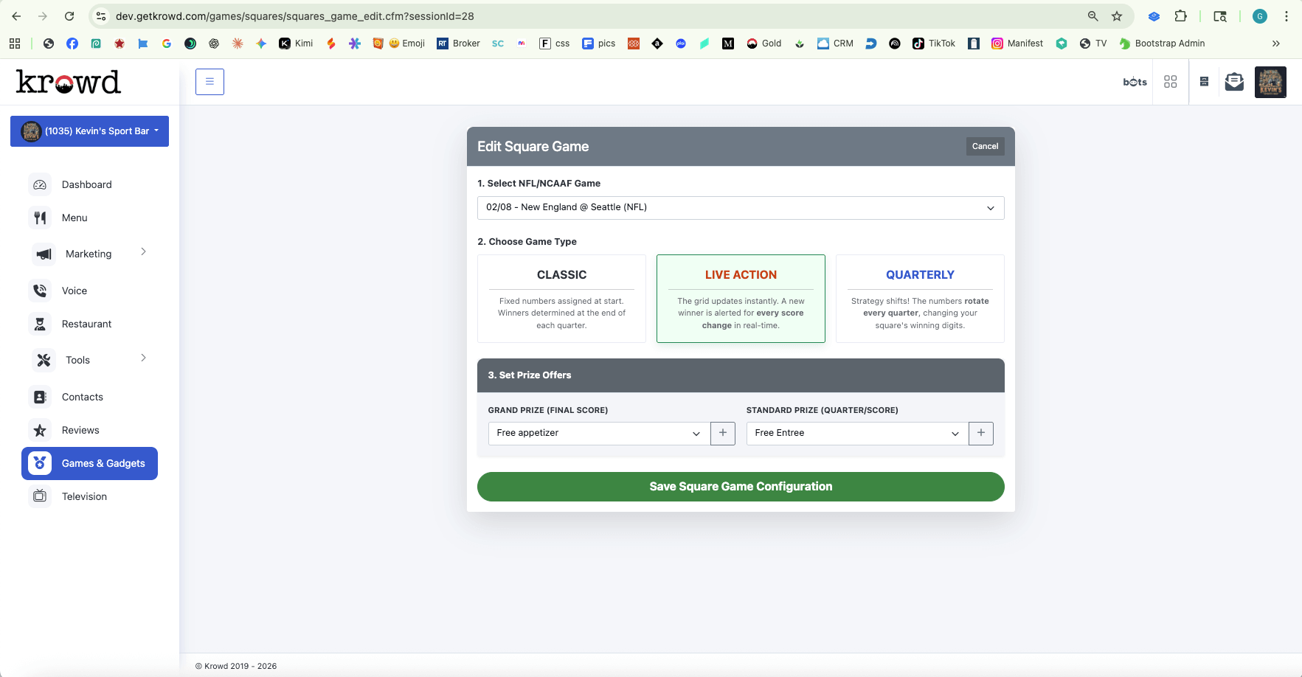Click the Voice phone icon
The image size is (1302, 677).
[x=40, y=291]
